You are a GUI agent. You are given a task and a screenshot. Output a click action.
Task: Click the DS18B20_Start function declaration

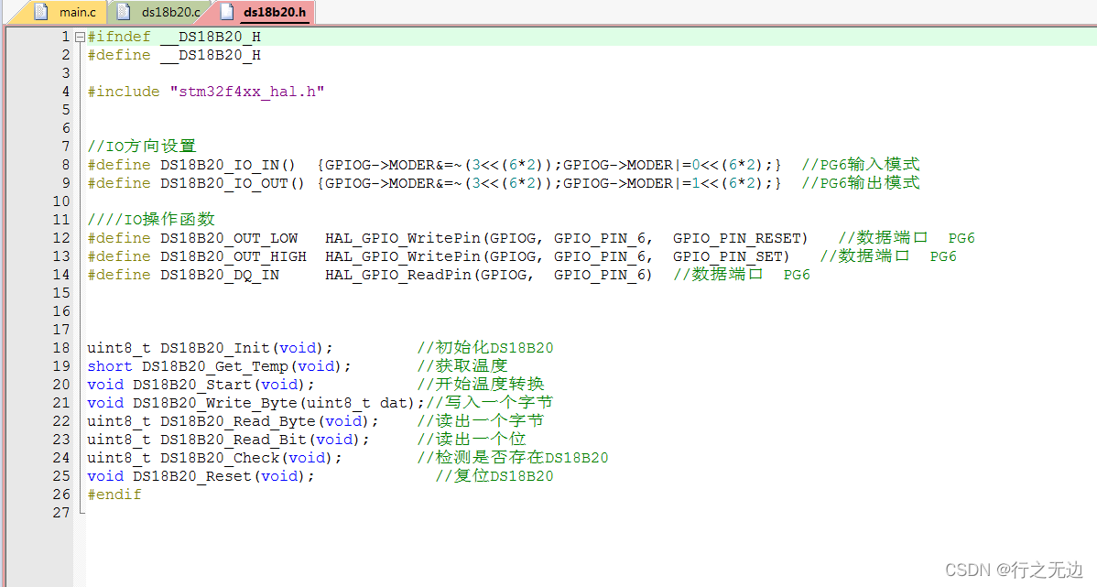201,385
